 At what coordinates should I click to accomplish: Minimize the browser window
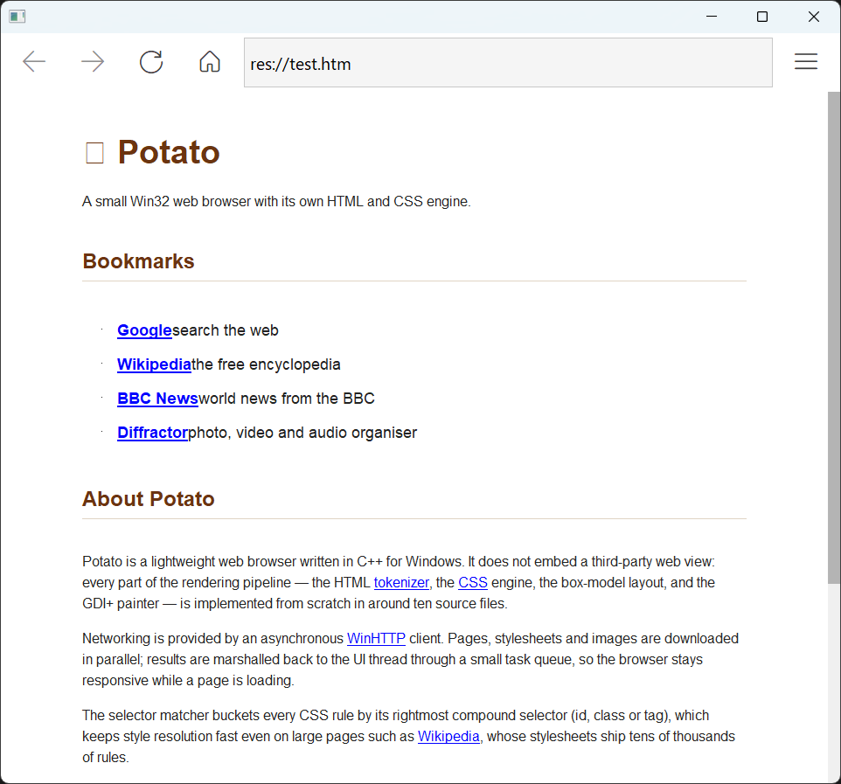click(712, 17)
